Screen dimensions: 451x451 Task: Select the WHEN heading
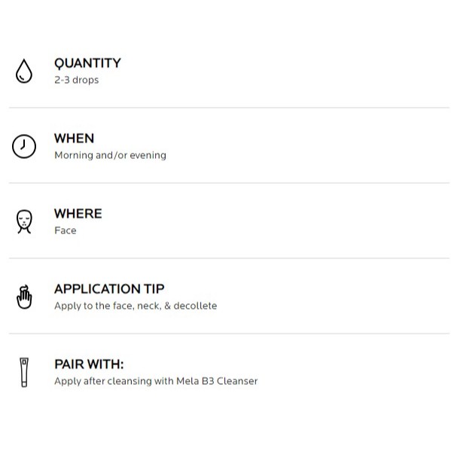pyautogui.click(x=75, y=139)
